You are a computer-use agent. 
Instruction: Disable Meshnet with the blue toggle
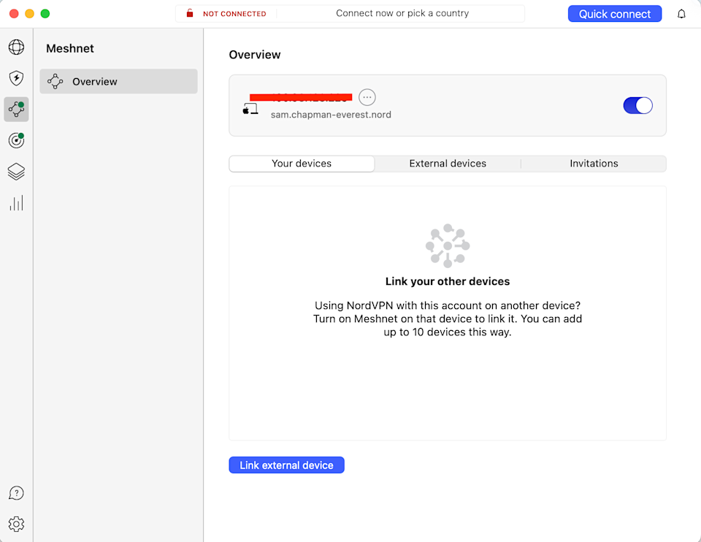(637, 105)
